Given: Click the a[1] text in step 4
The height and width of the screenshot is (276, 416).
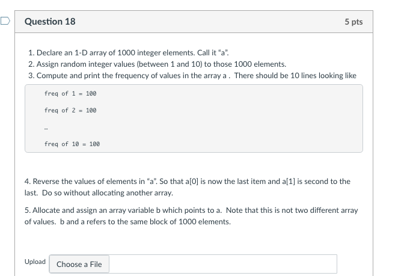Looking at the screenshot, I should click(289, 181).
